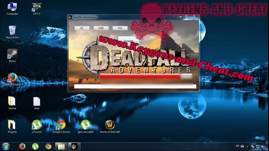
Task: Maximize the Deadfall Adventures window
Action: coord(186,16)
